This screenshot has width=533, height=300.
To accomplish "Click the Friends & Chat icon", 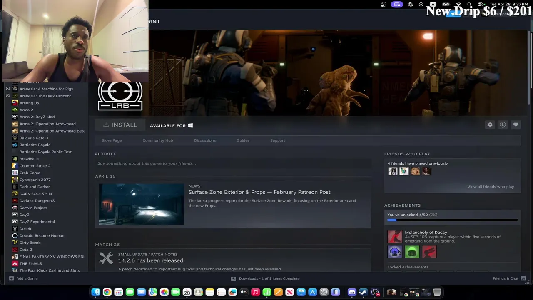I will pyautogui.click(x=523, y=278).
